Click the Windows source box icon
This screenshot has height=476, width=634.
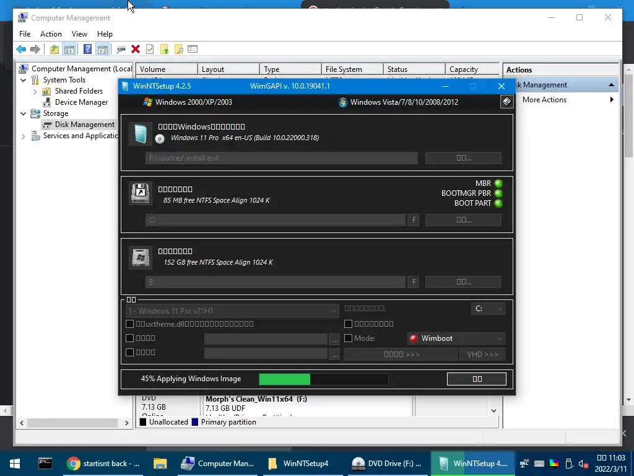(141, 134)
